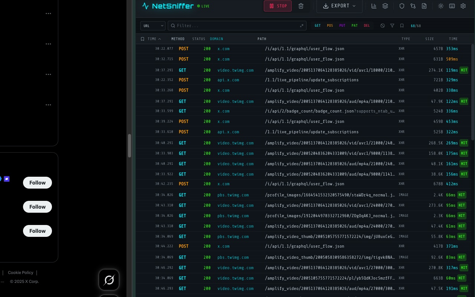Toggle bookmarked-only filter icon near counter
This screenshot has height=297, width=475.
coord(402,26)
